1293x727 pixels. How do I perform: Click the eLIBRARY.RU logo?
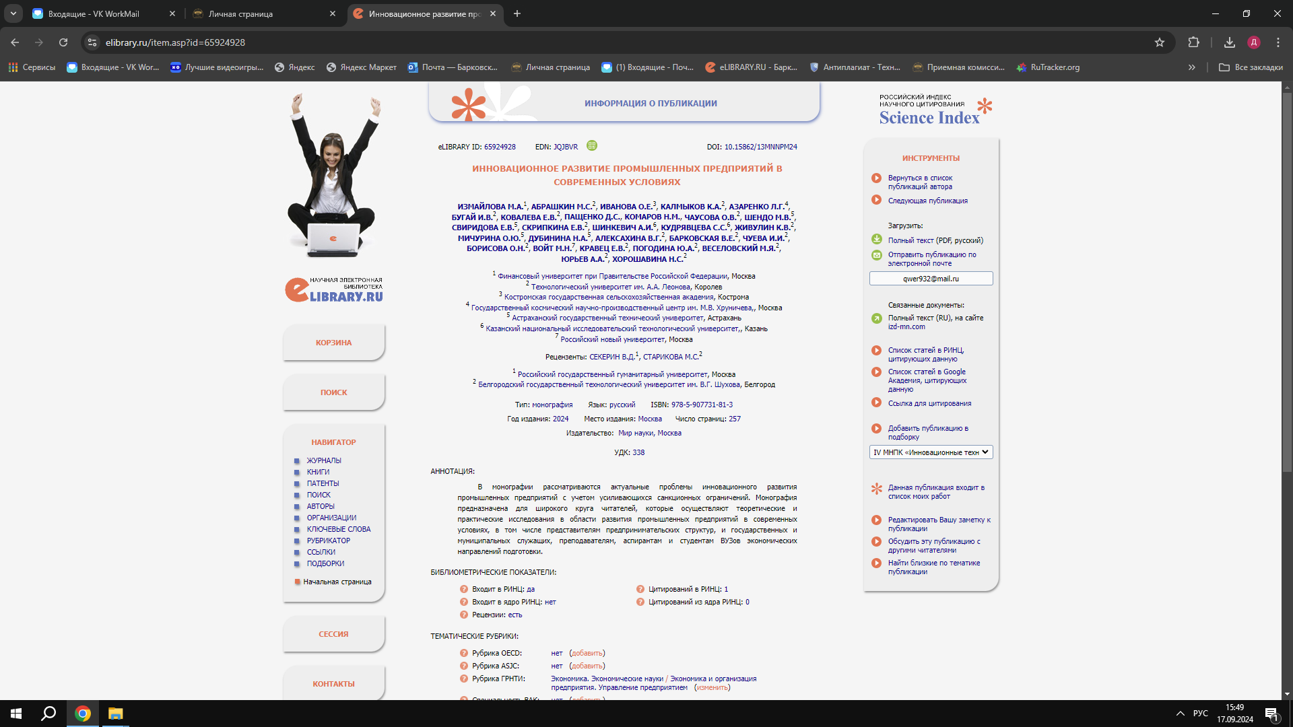click(333, 289)
